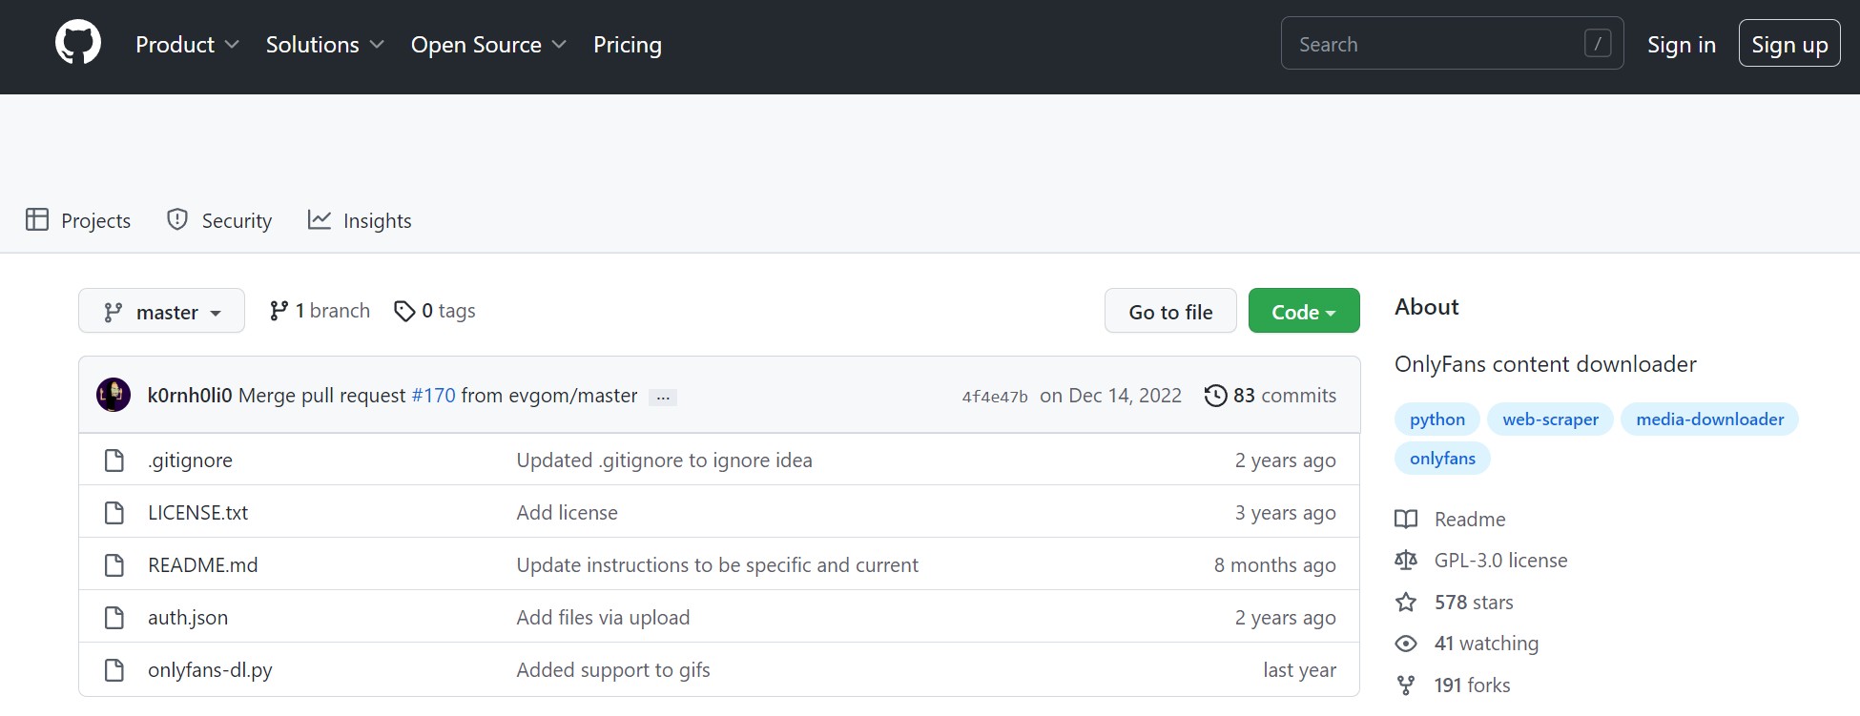
Task: Click the Projects table icon
Action: click(37, 219)
